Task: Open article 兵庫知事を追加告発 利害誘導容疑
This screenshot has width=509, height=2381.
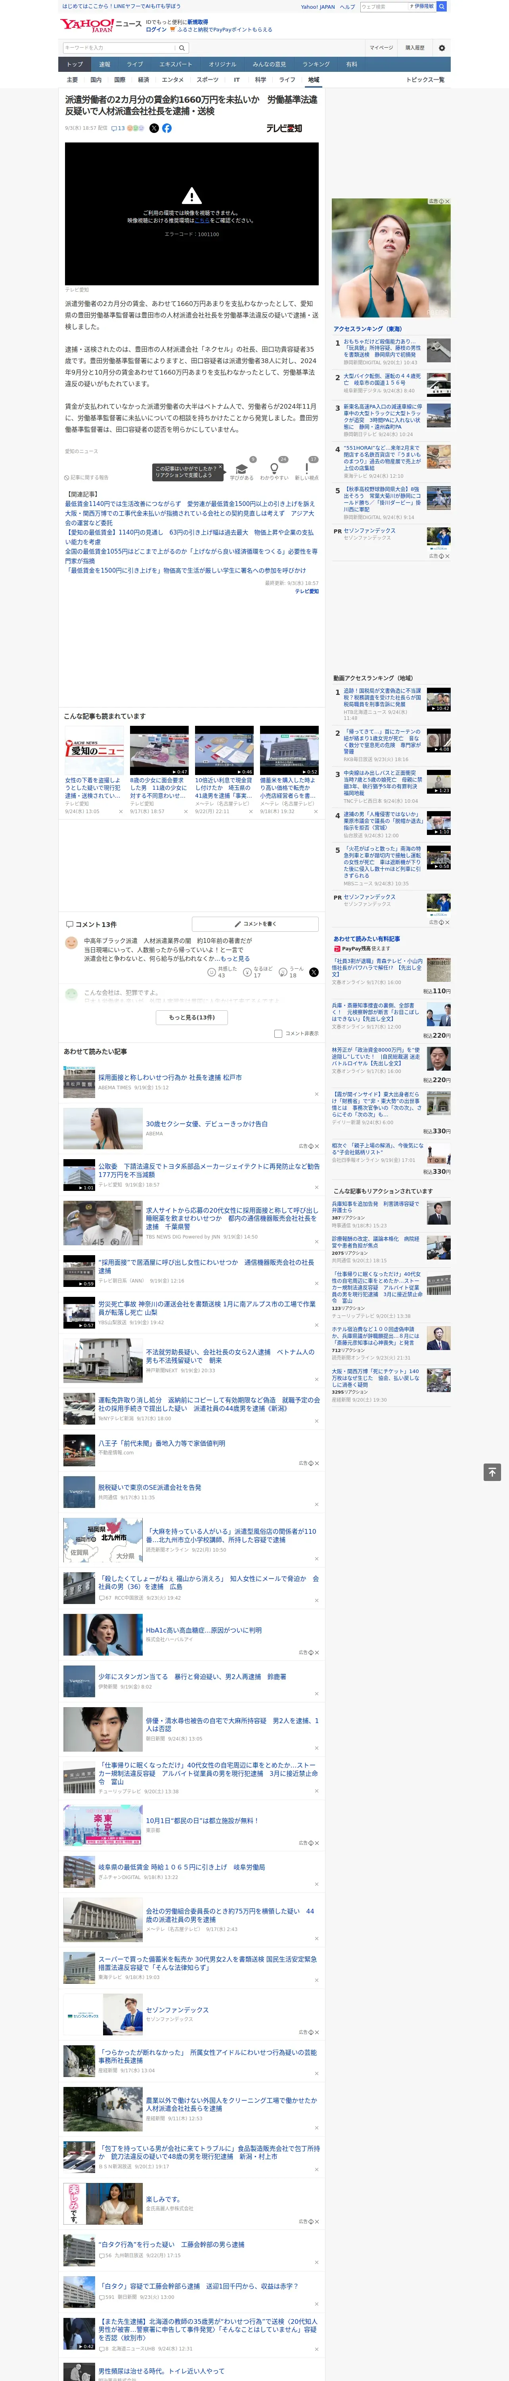Action: click(x=375, y=1206)
